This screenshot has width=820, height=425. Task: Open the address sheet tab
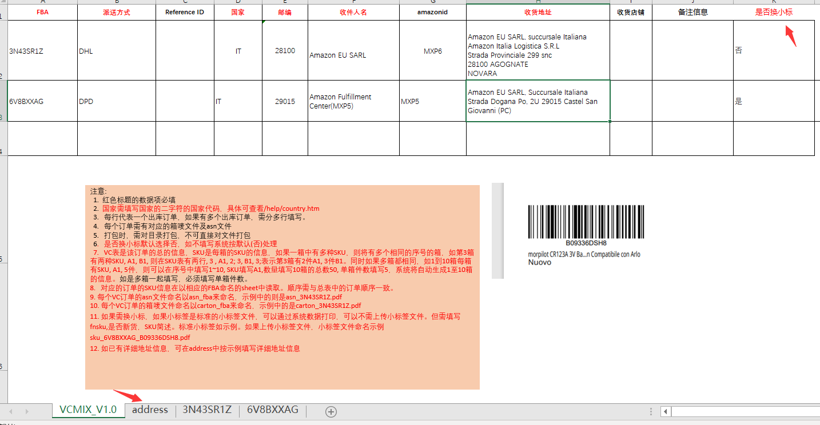150,410
